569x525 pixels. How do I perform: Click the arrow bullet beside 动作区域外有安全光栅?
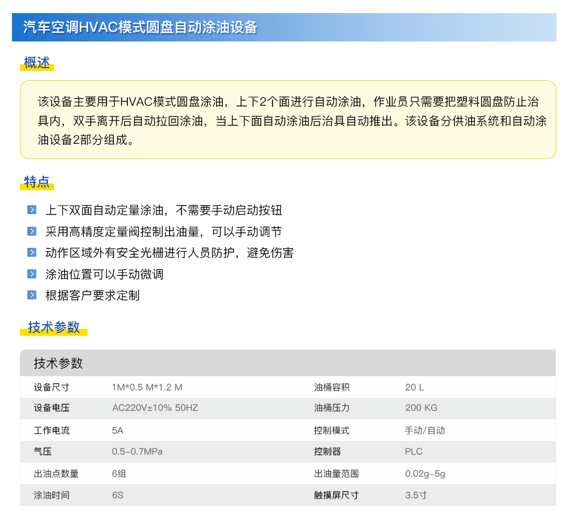coord(32,253)
